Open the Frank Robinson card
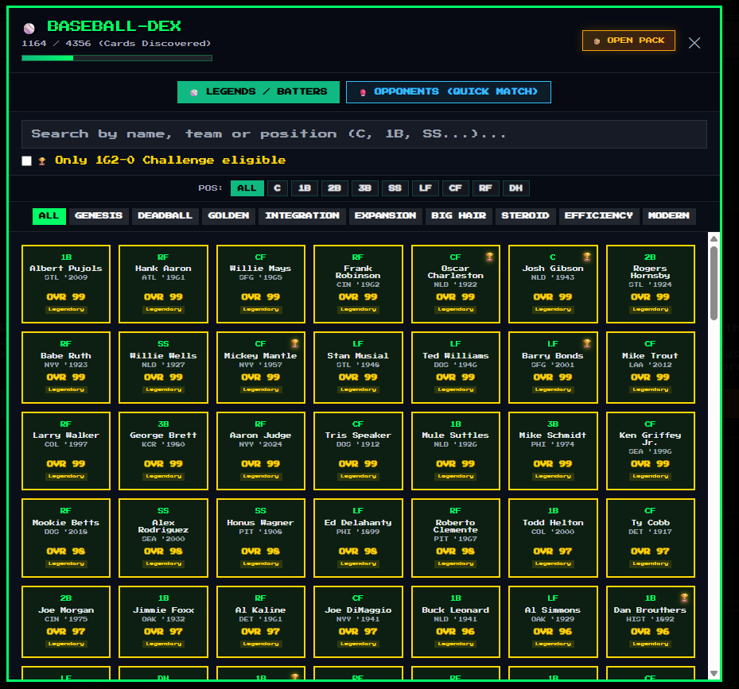The image size is (739, 689). click(358, 284)
